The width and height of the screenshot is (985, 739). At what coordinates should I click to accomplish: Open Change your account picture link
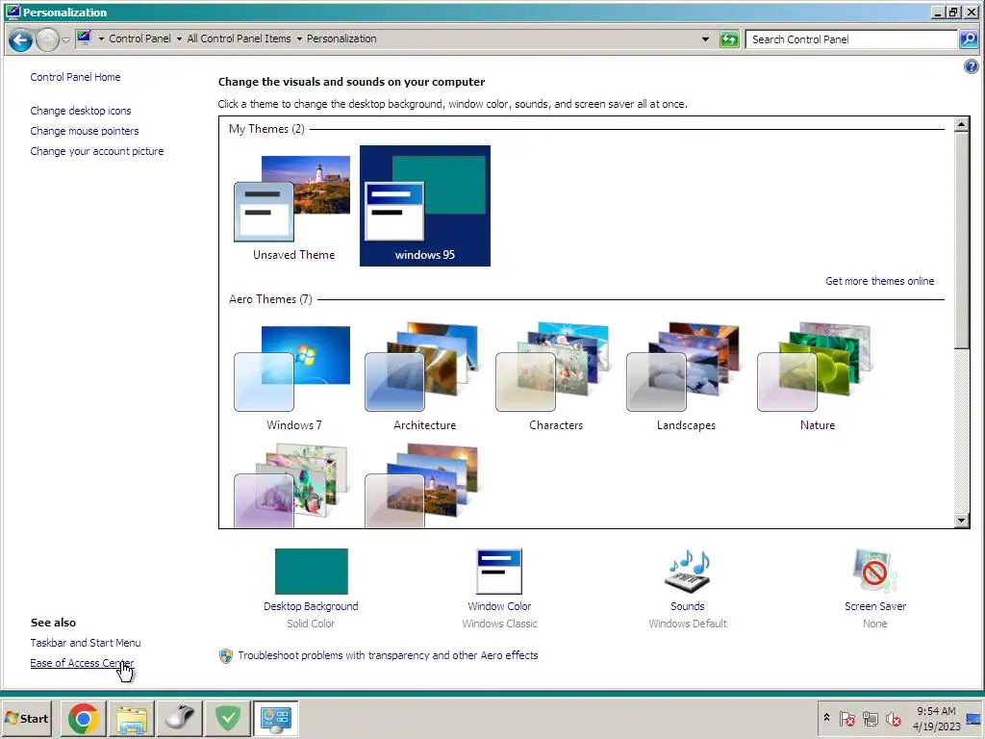[x=97, y=151]
